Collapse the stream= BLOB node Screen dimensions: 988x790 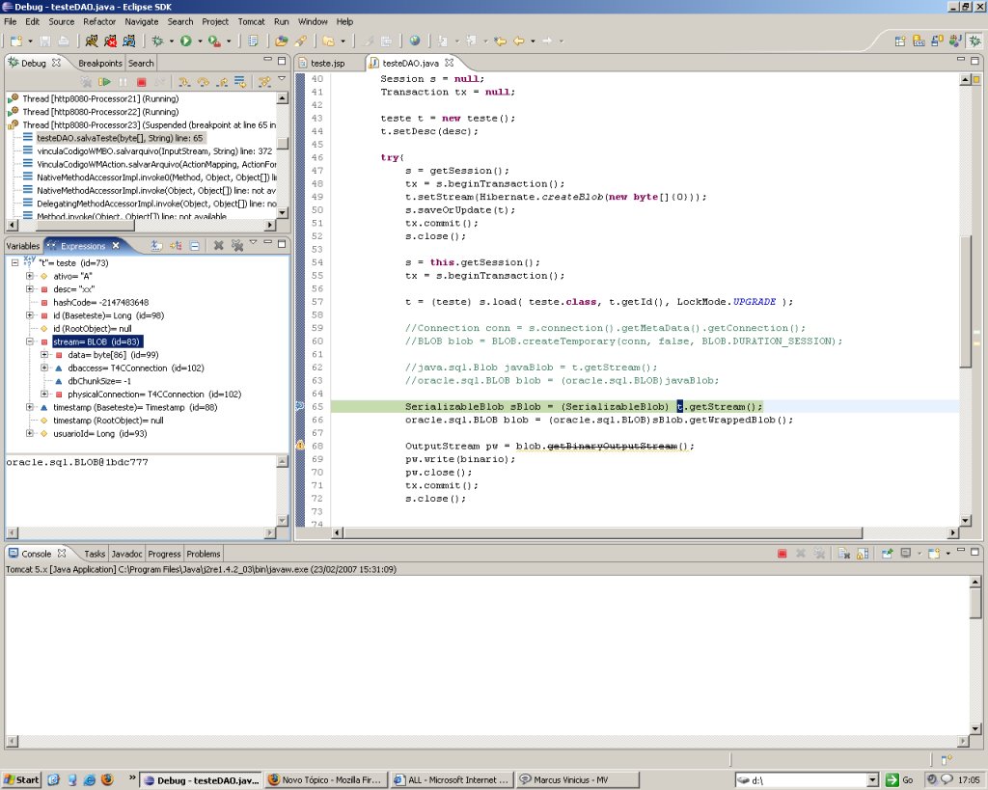(29, 341)
